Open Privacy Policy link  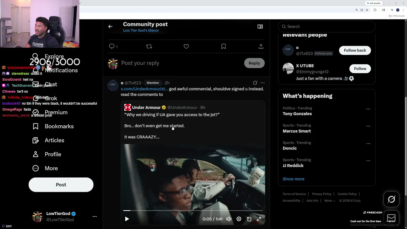[322, 194]
